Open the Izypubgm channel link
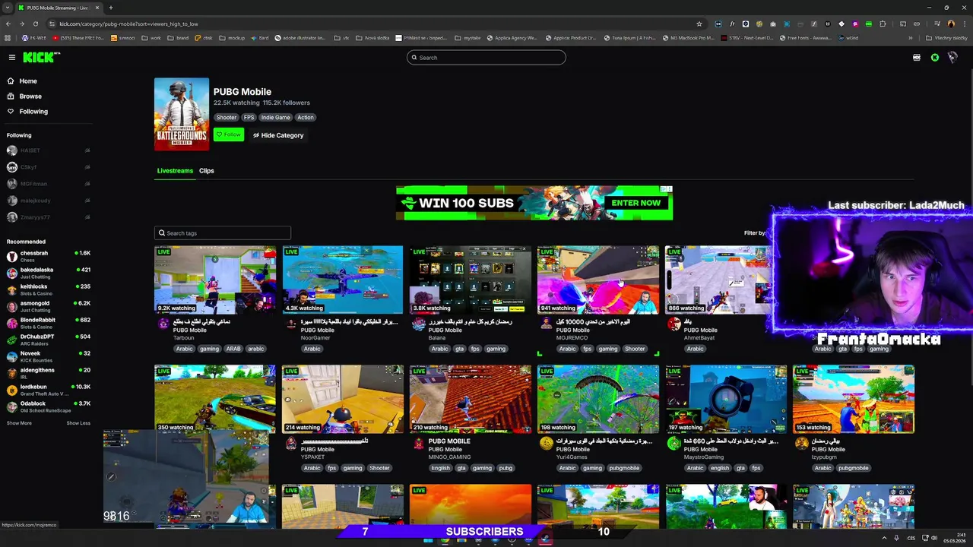 [825, 457]
